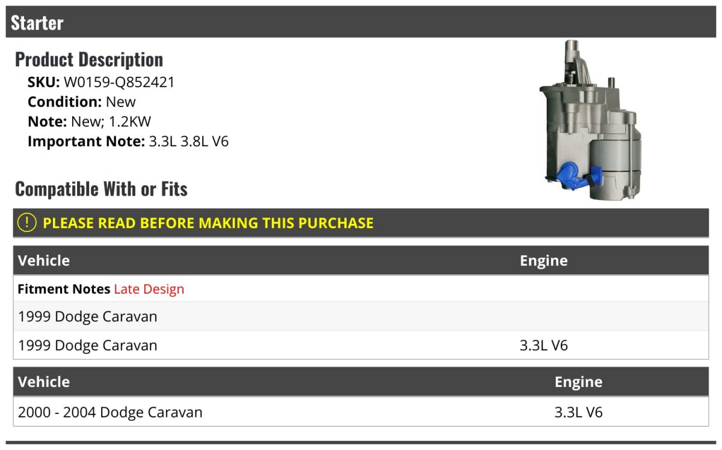The height and width of the screenshot is (450, 722).
Task: Click the Vehicle column header in the first table
Action: [44, 260]
